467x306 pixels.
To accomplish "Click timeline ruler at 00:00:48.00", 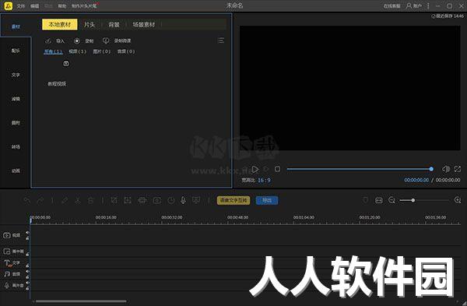I will (237, 217).
